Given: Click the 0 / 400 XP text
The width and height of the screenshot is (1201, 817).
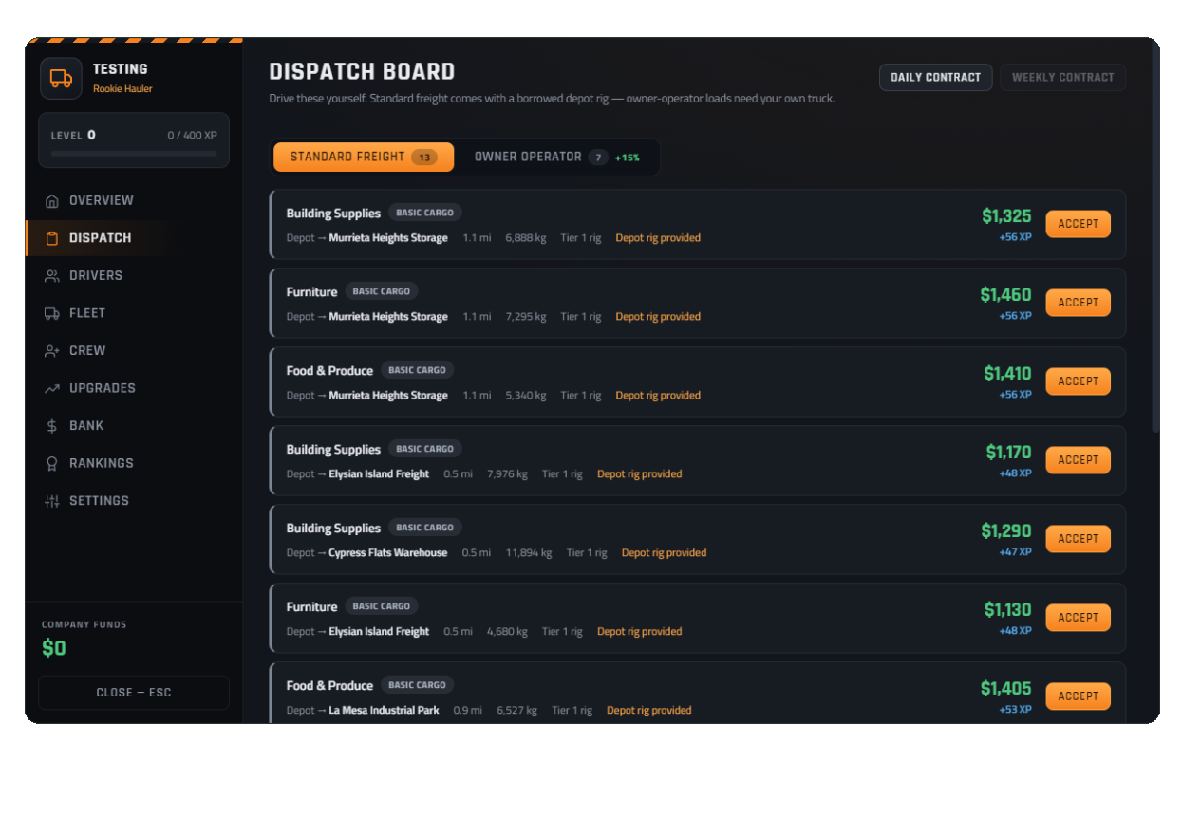Looking at the screenshot, I should click(192, 136).
